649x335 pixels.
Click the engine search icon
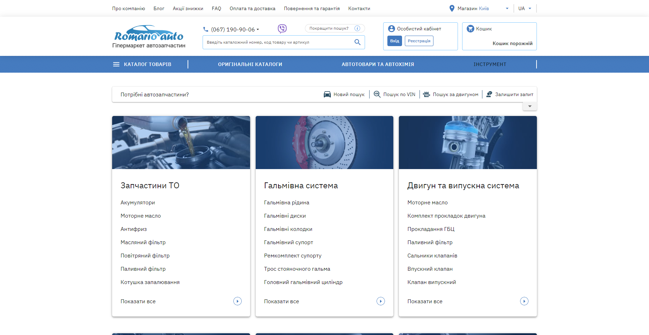(427, 94)
